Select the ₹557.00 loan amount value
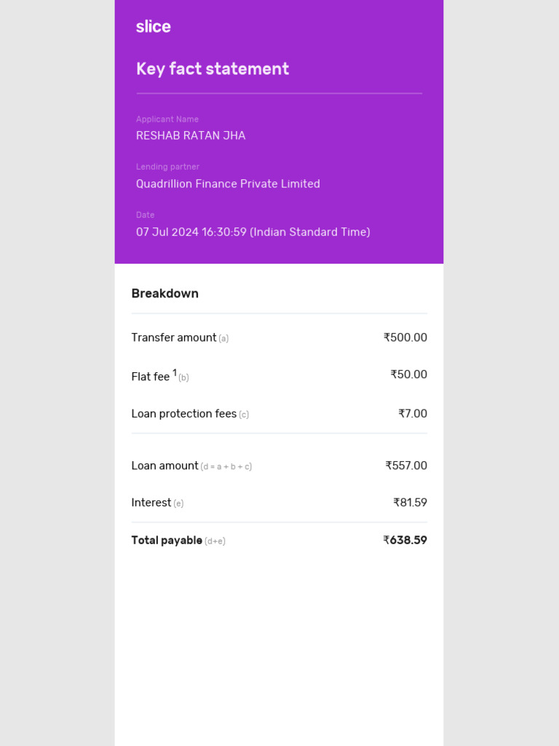 [406, 466]
